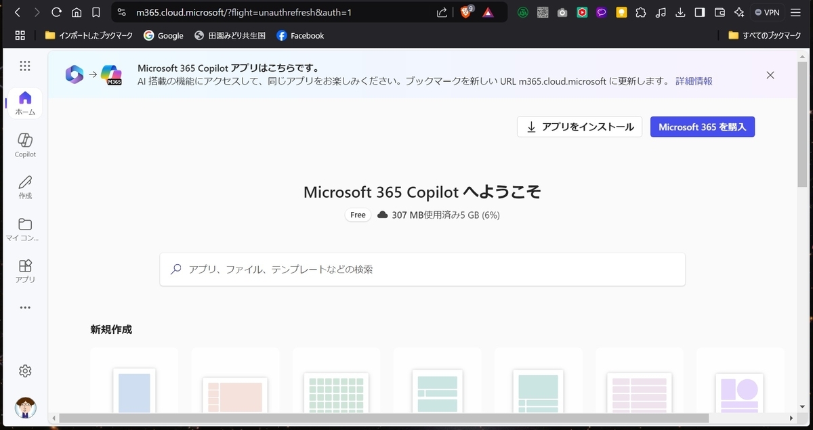Go to ホーム in the sidebar
813x430 pixels.
tap(25, 103)
